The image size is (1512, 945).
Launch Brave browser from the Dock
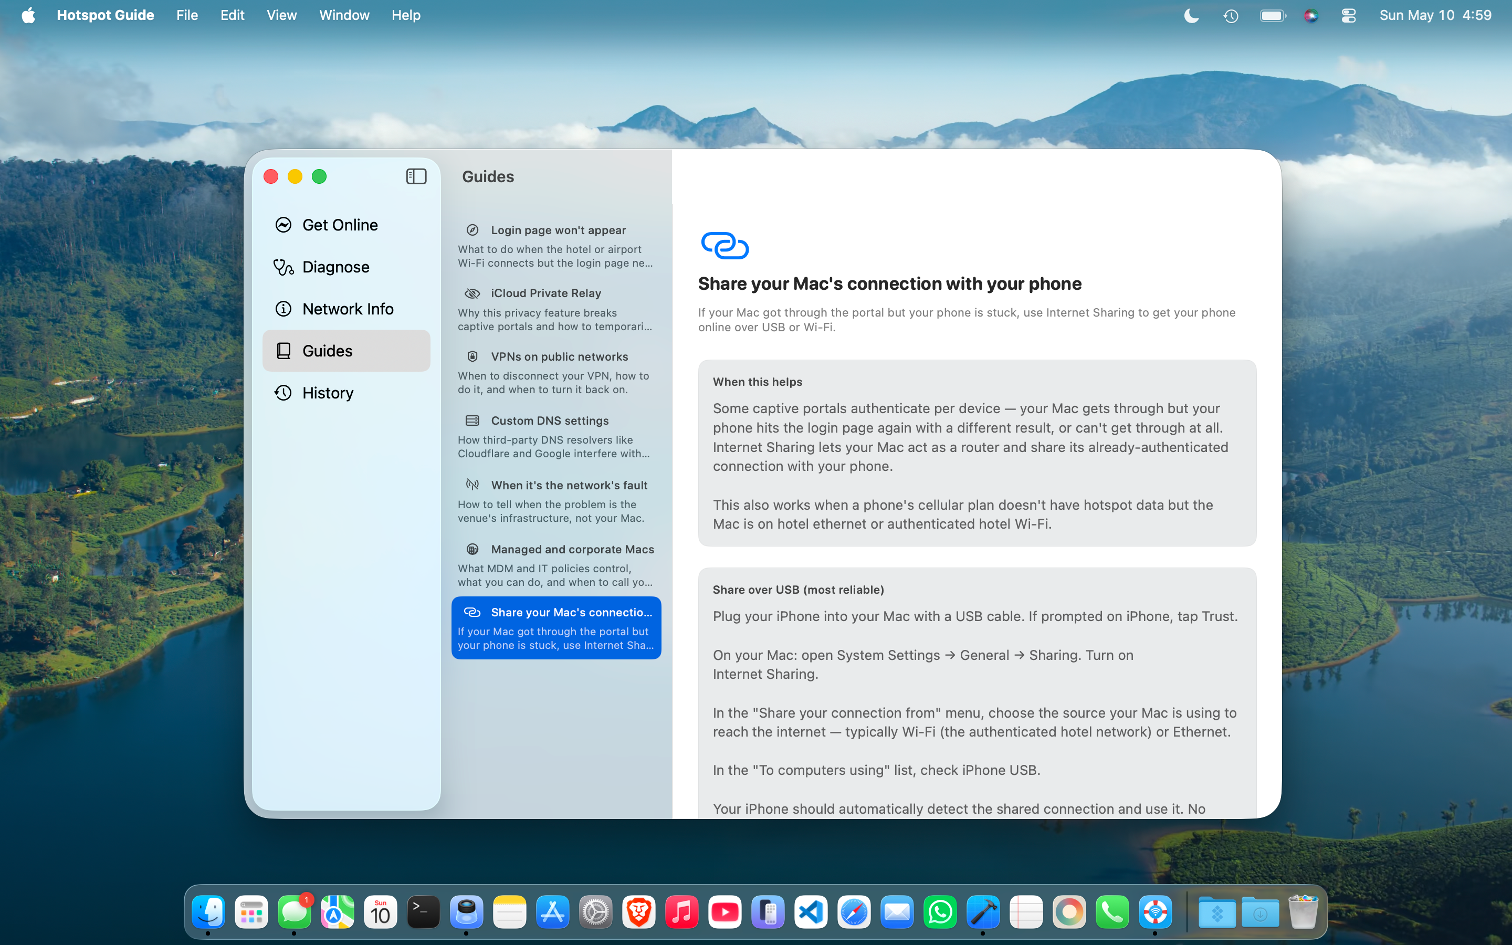coord(638,912)
